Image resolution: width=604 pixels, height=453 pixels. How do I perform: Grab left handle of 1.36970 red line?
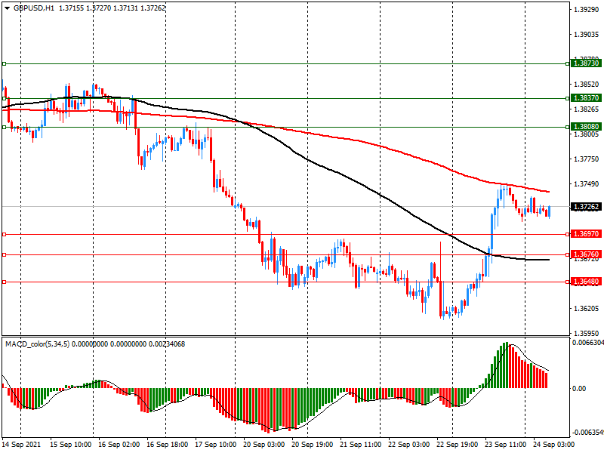4,234
